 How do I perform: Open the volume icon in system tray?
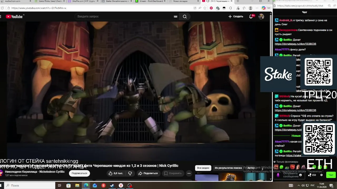click(303, 186)
